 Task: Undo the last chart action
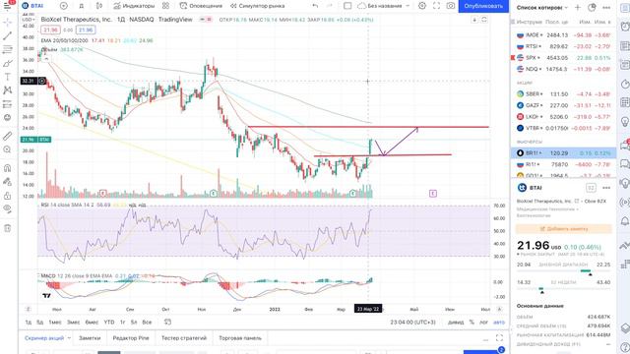[315, 6]
